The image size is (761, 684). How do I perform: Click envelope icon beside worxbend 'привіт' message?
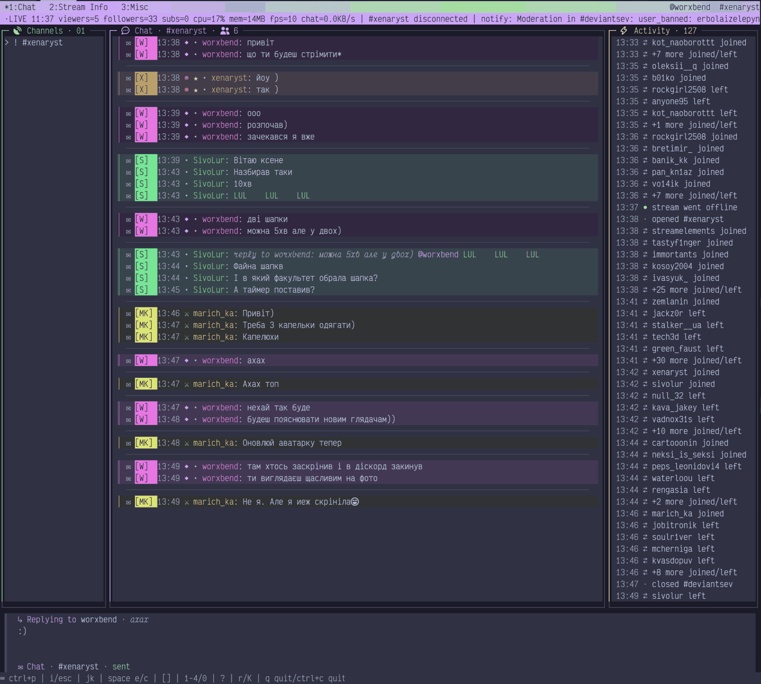pyautogui.click(x=128, y=43)
